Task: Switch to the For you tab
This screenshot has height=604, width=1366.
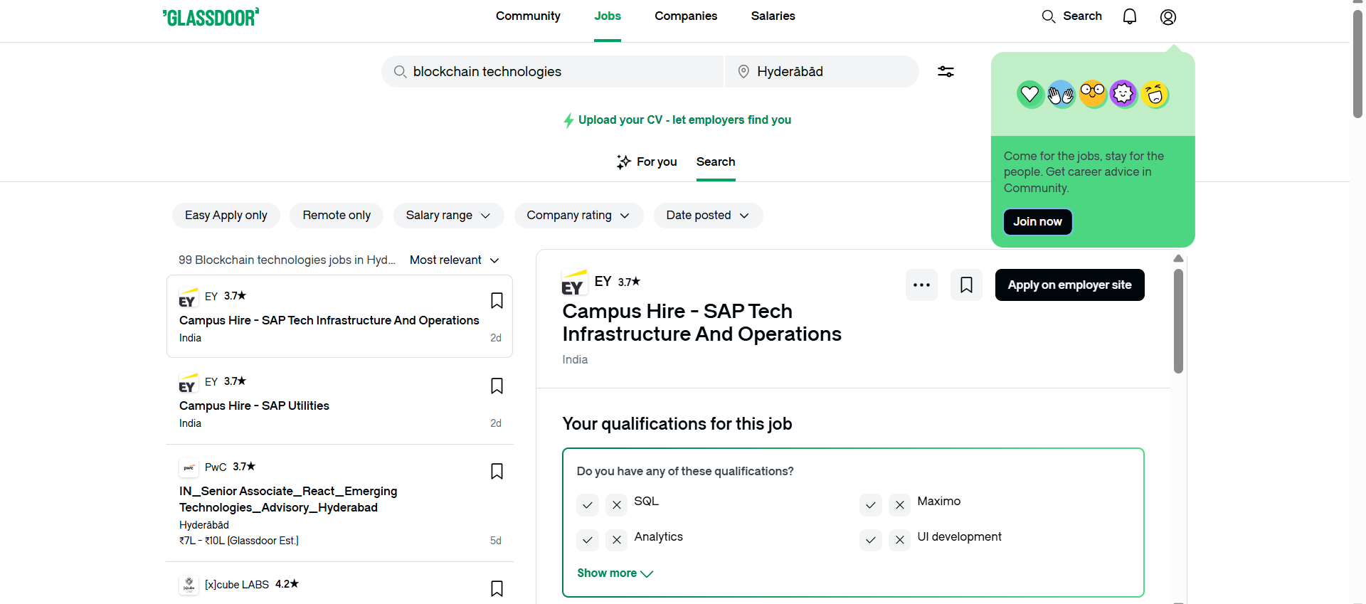Action: (647, 162)
